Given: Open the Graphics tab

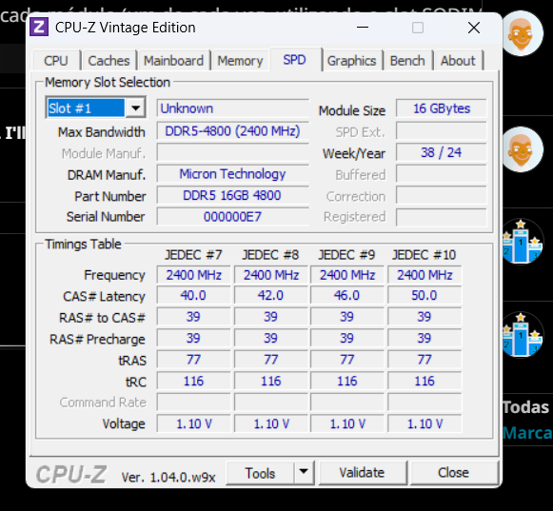Looking at the screenshot, I should [x=351, y=61].
